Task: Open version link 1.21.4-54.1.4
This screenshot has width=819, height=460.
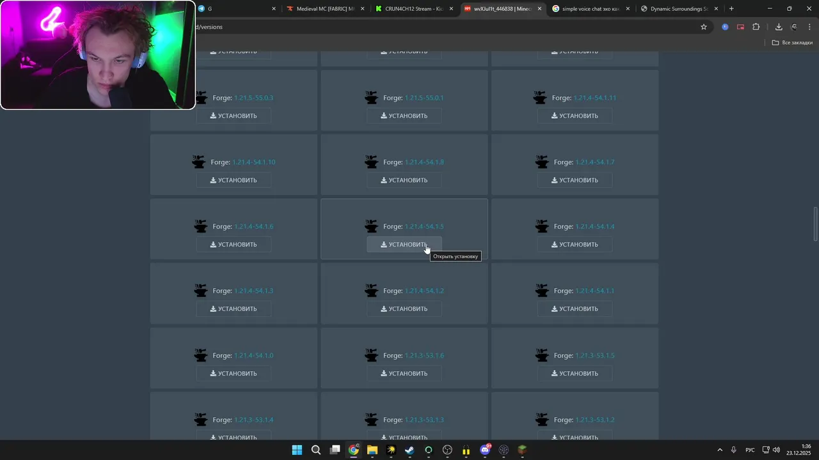Action: (595, 227)
